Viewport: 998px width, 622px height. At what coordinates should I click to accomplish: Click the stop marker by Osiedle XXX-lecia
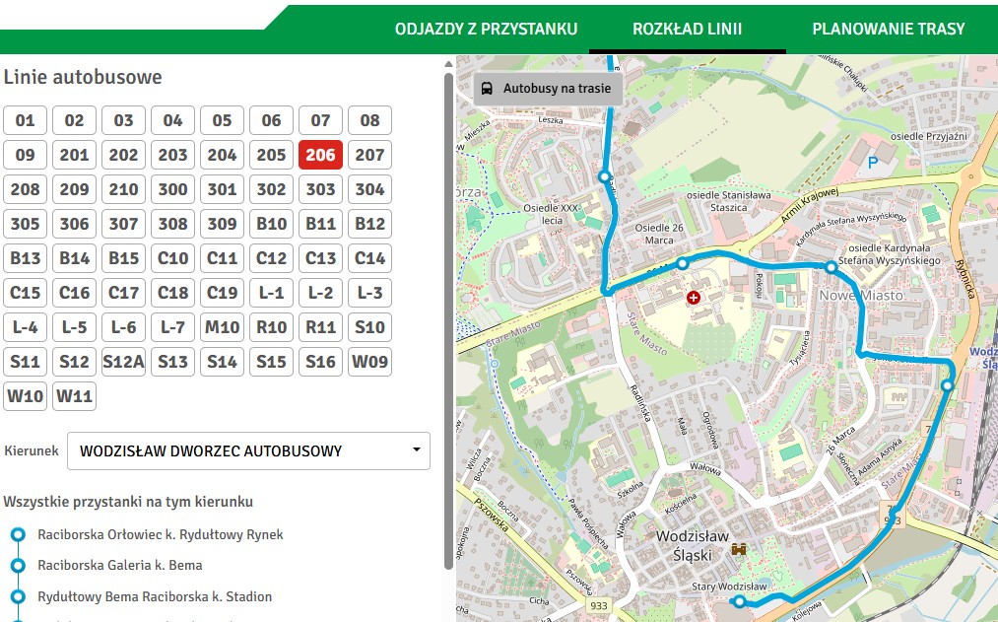605,176
